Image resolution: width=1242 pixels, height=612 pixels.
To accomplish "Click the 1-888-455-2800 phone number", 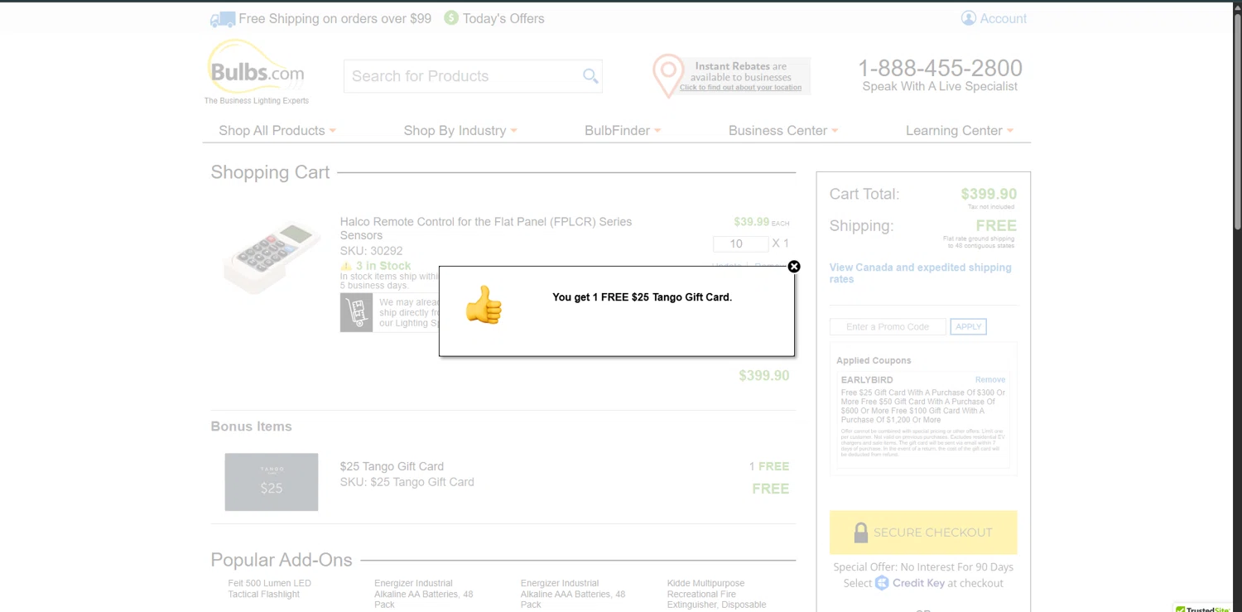I will (940, 68).
